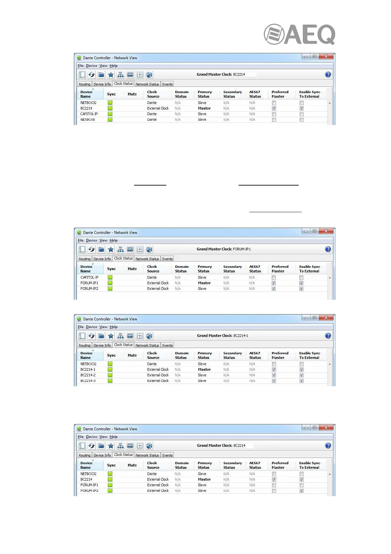Open clock monitor icon in BC2214-1 grand master window
The width and height of the screenshot is (391, 554).
tap(130, 336)
